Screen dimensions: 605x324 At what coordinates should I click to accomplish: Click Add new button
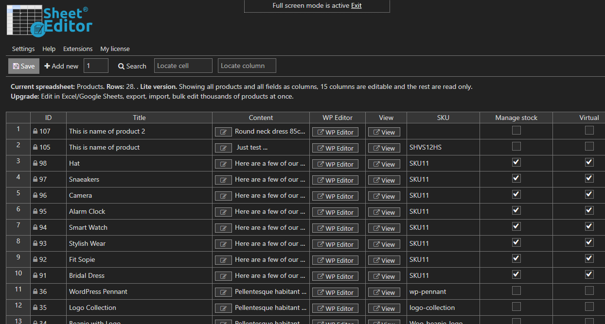[x=61, y=66]
